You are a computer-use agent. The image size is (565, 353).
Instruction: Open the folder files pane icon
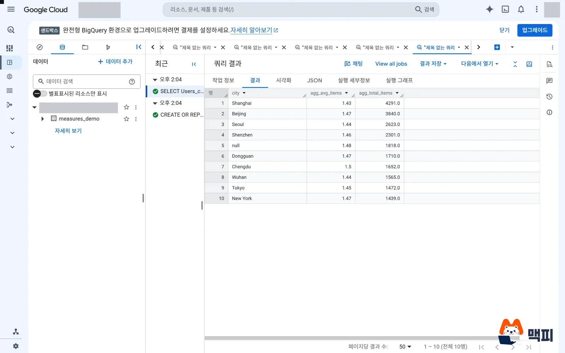coord(85,47)
